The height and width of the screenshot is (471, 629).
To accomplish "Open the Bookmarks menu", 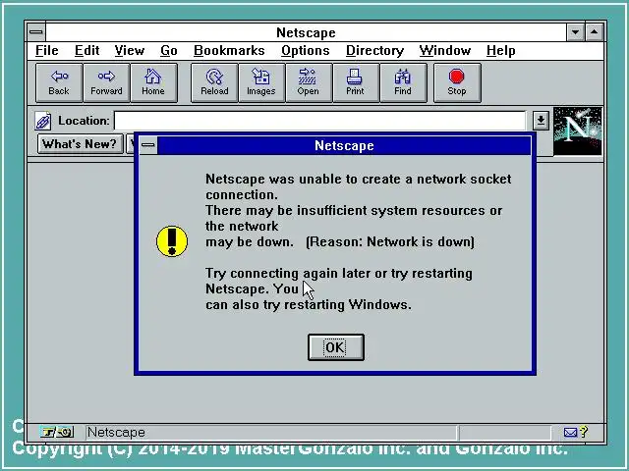I will click(229, 50).
